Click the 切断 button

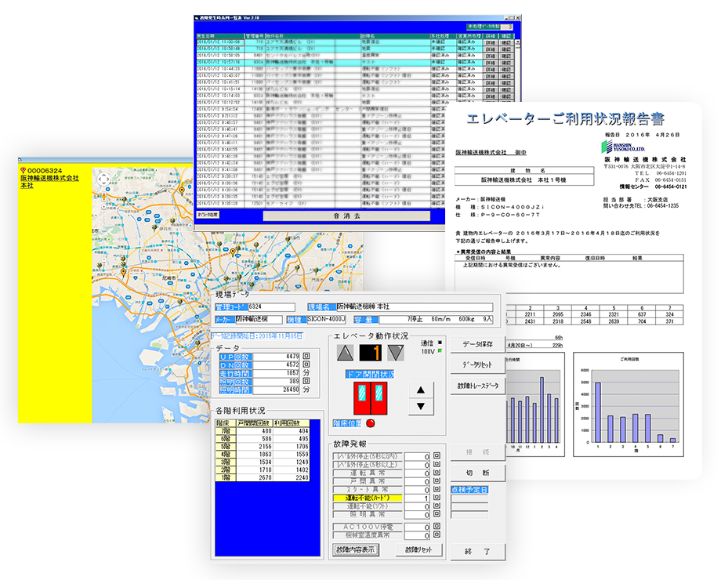pyautogui.click(x=478, y=473)
